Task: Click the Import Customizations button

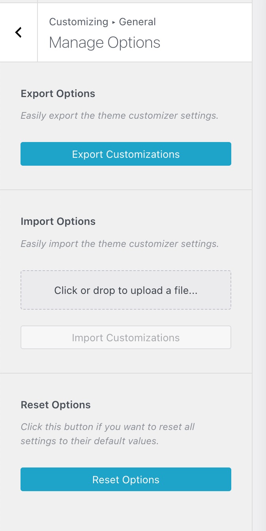Action: pos(126,337)
